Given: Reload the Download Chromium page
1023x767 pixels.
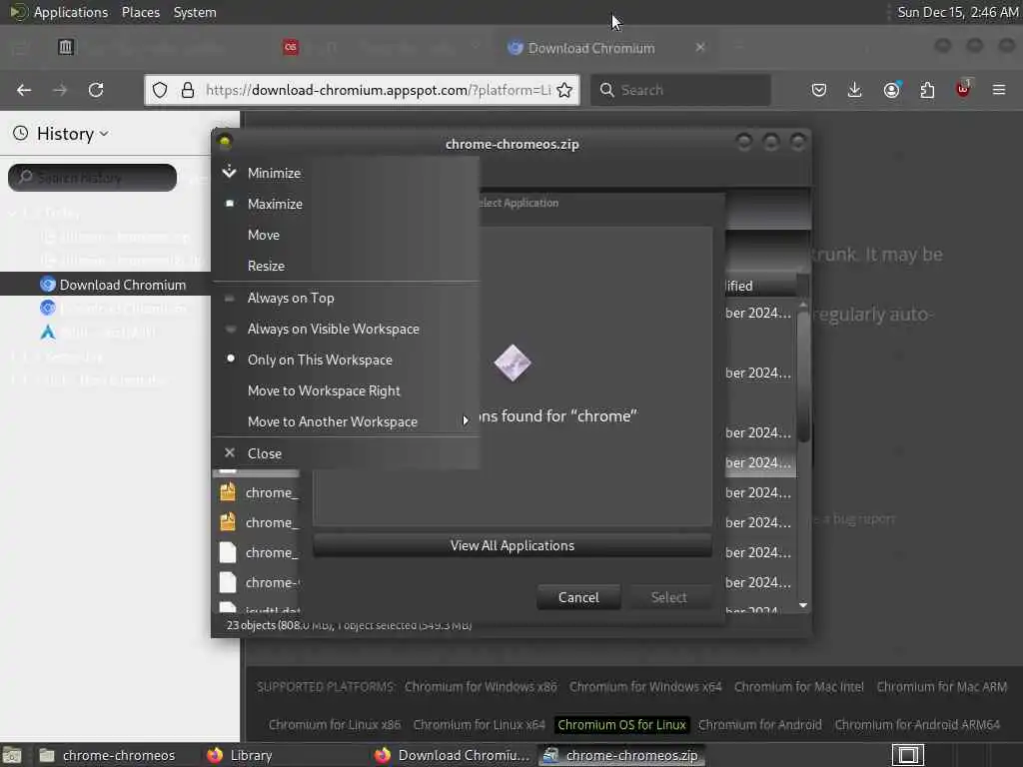Looking at the screenshot, I should (96, 90).
